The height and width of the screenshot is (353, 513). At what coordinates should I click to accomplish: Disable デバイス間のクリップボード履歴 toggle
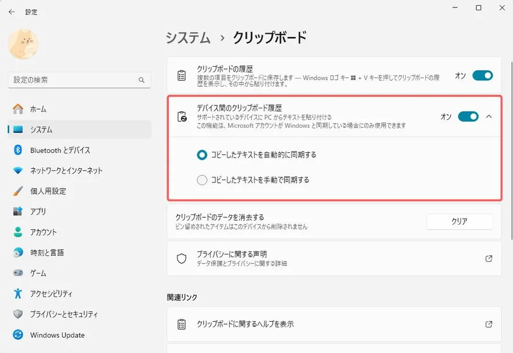(468, 116)
